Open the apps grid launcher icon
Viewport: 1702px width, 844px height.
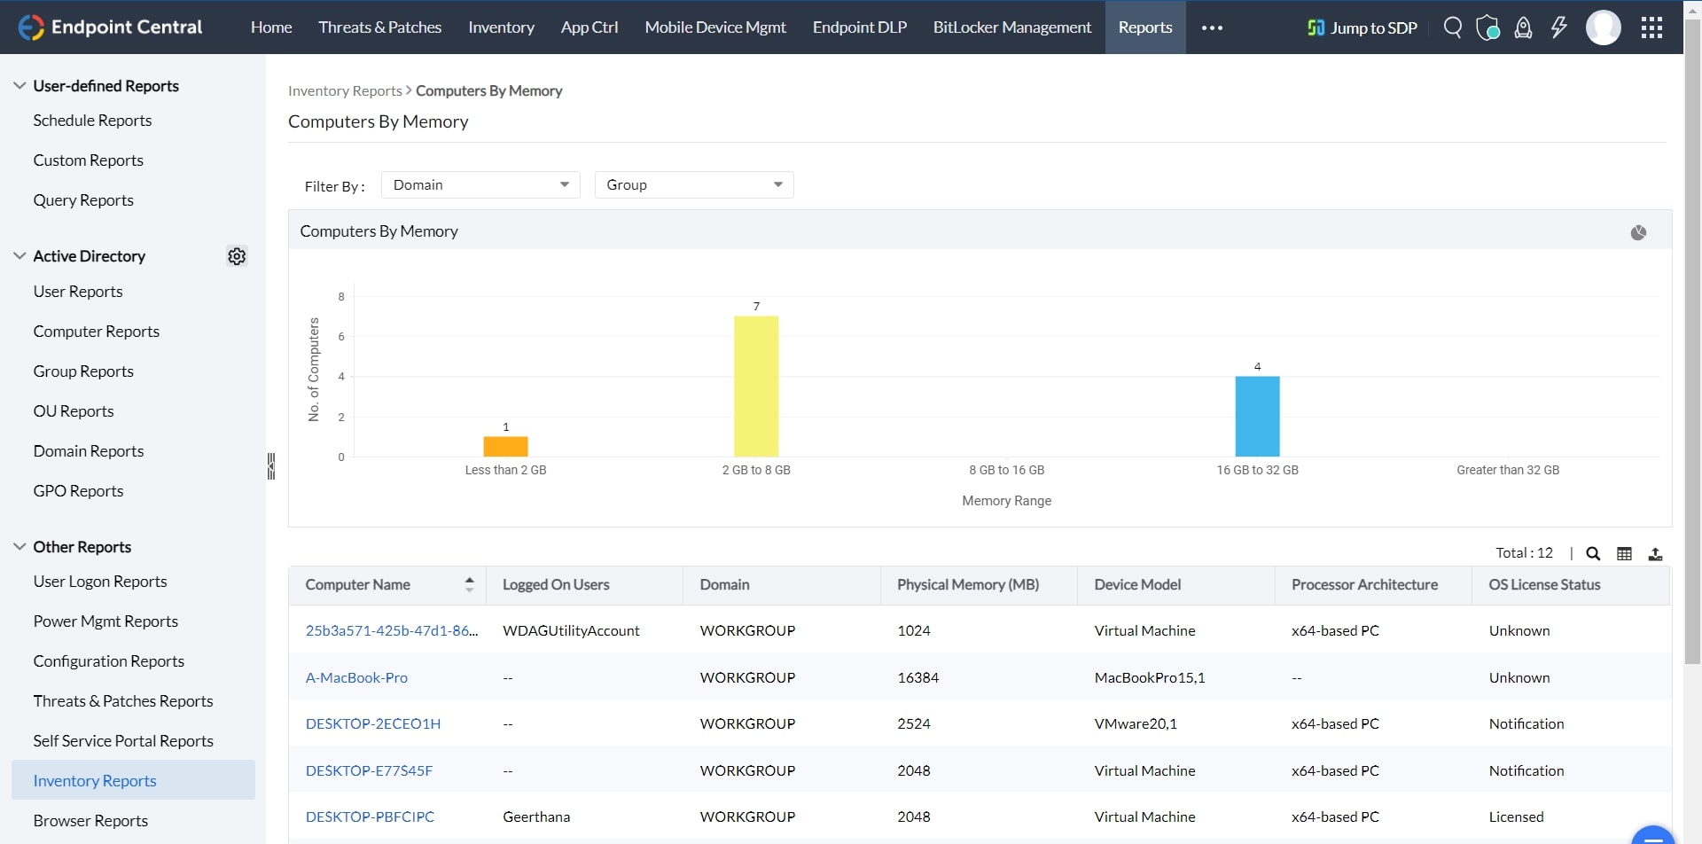tap(1651, 27)
